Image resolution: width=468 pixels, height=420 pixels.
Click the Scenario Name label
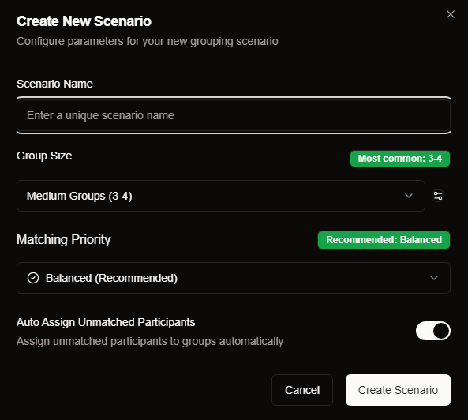pos(54,84)
